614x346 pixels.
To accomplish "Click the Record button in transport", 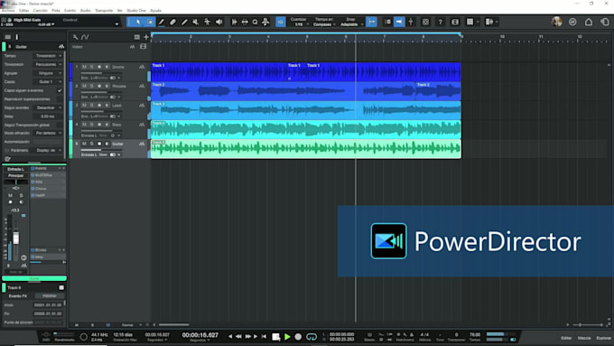I will point(298,337).
